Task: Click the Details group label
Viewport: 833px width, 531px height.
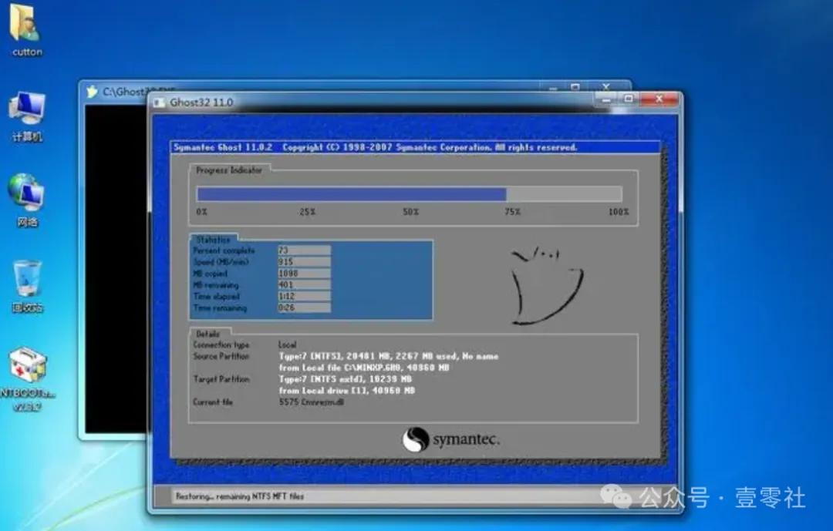Action: [207, 334]
